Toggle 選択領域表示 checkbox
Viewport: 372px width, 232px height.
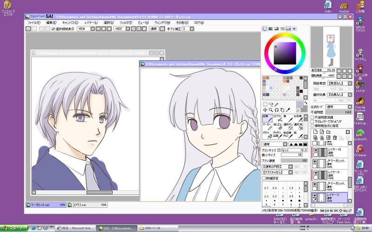53,29
